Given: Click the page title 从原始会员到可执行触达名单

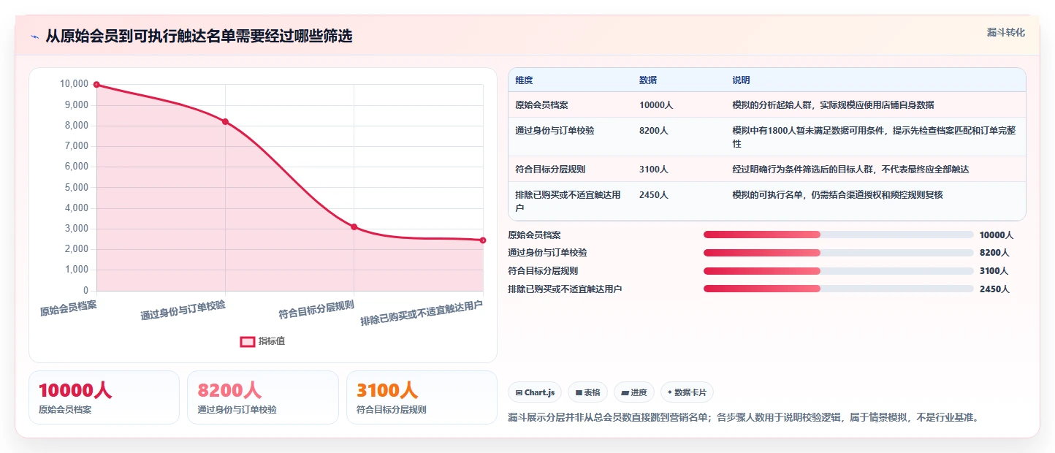Looking at the screenshot, I should point(198,37).
